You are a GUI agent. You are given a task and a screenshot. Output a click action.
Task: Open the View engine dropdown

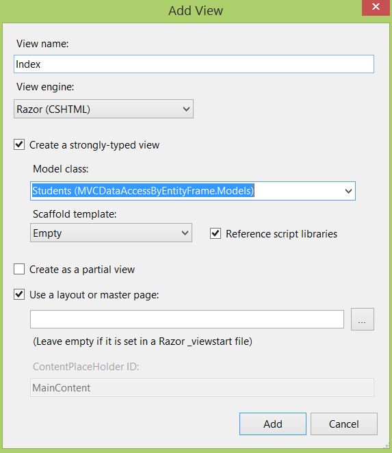[x=103, y=109]
